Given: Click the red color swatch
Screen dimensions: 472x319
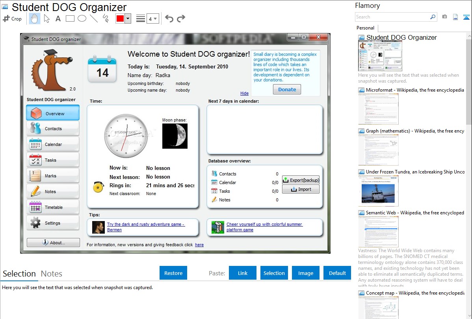Looking at the screenshot, I should 120,18.
